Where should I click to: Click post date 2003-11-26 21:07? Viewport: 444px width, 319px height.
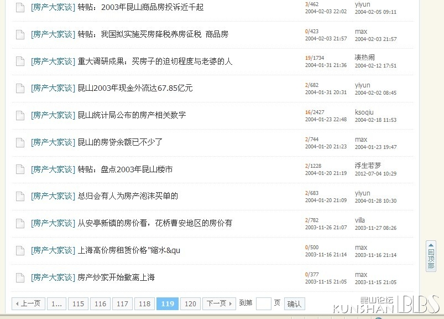[326, 228]
